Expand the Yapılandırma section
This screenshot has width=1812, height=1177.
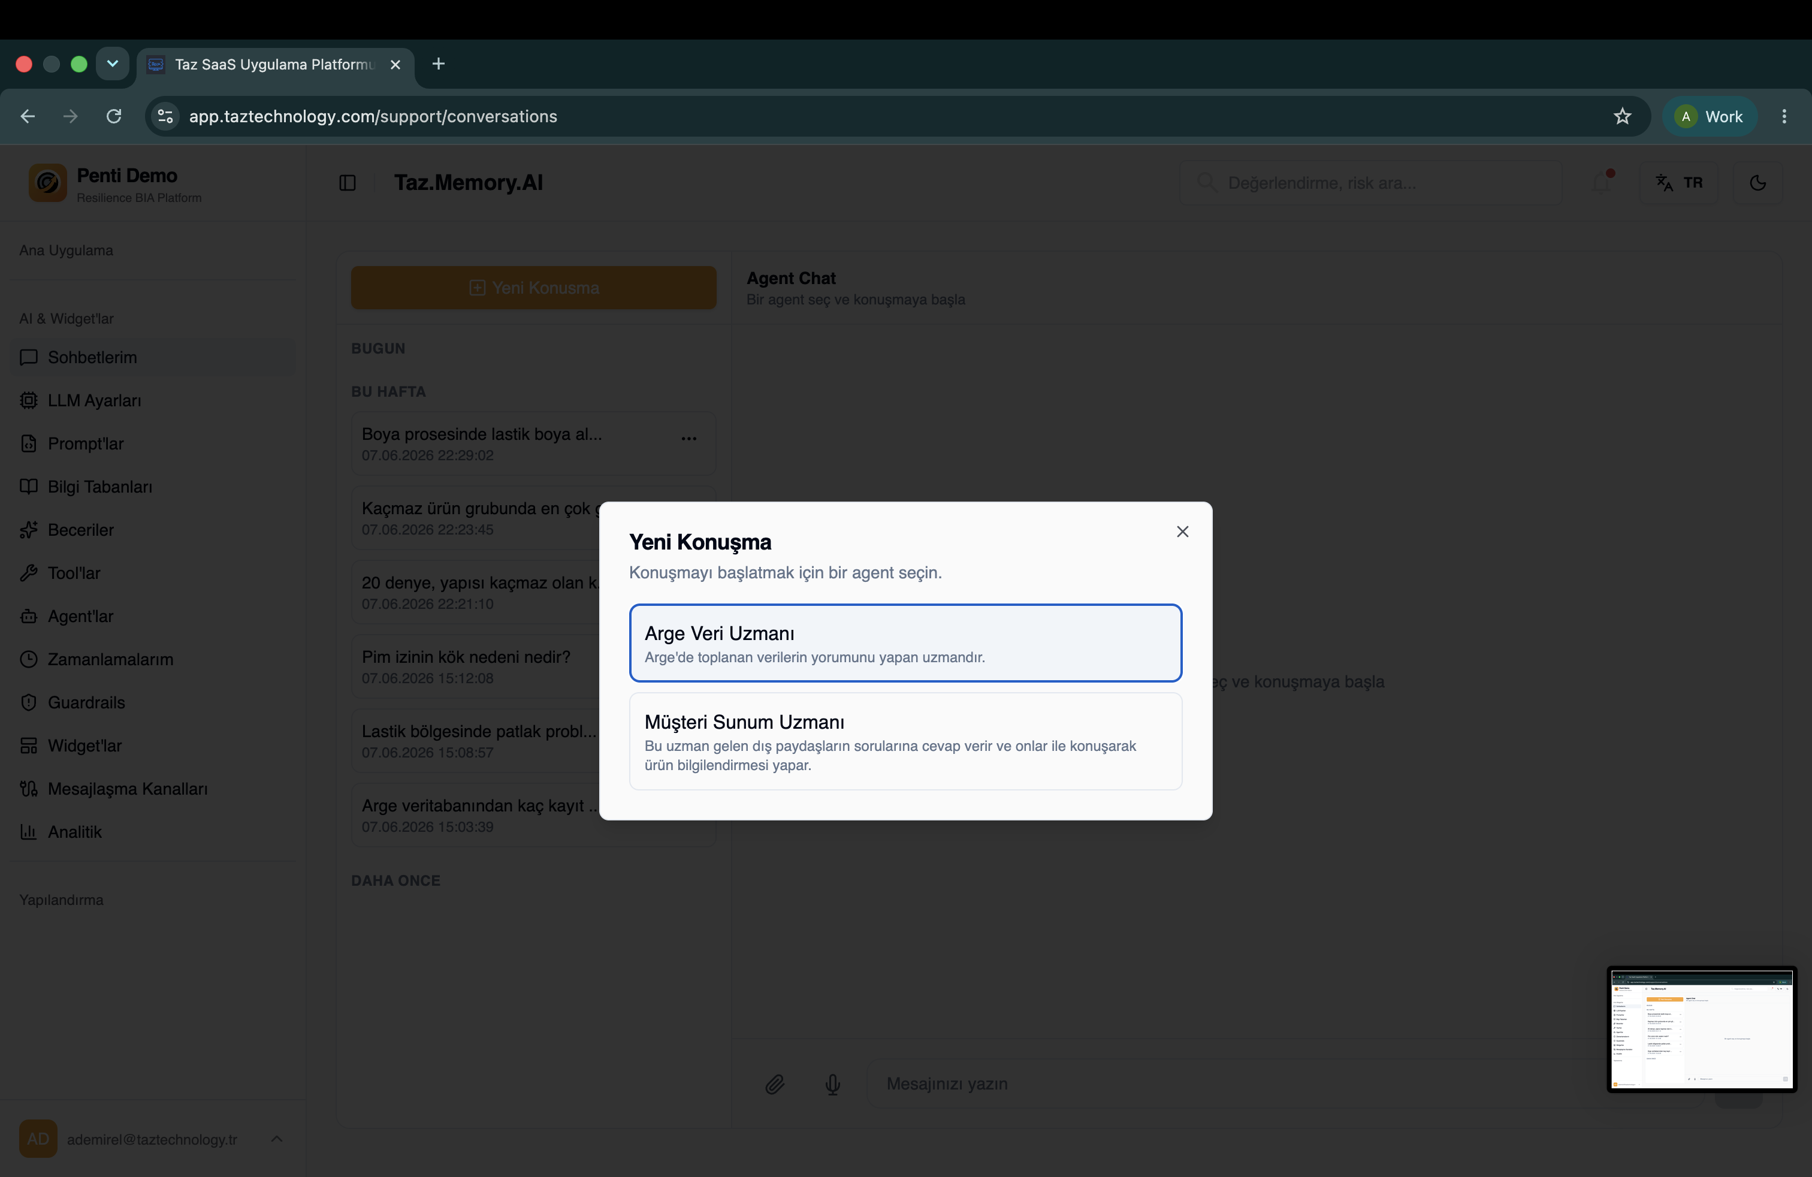[61, 900]
